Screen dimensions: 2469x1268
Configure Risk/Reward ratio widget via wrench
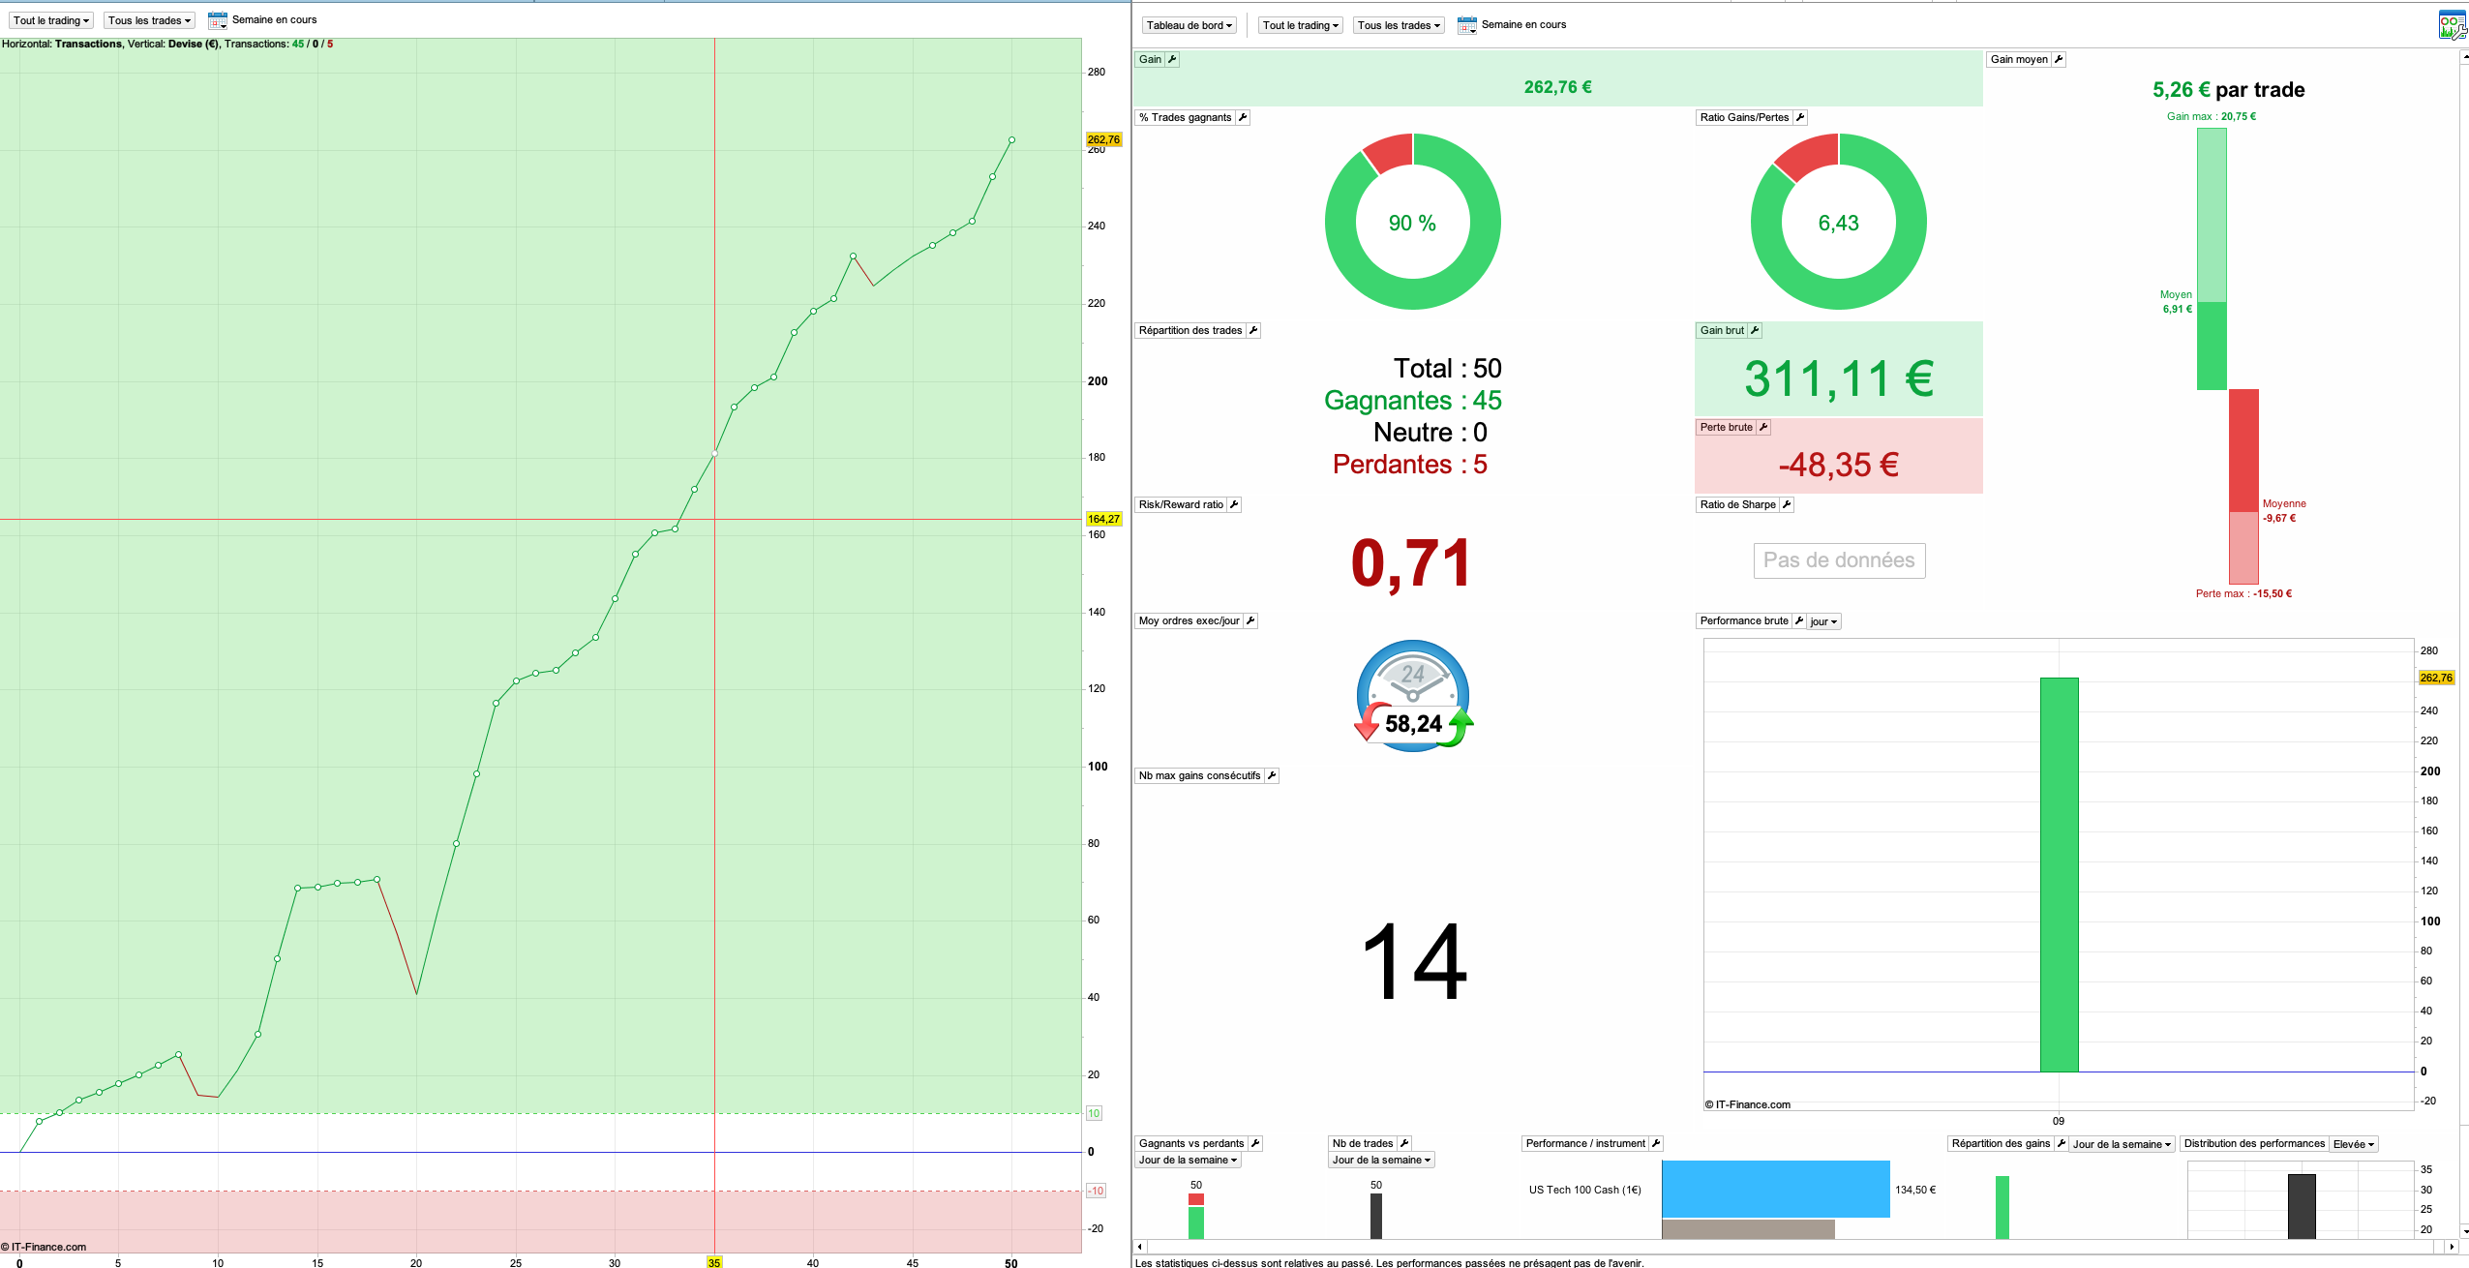pos(1234,504)
